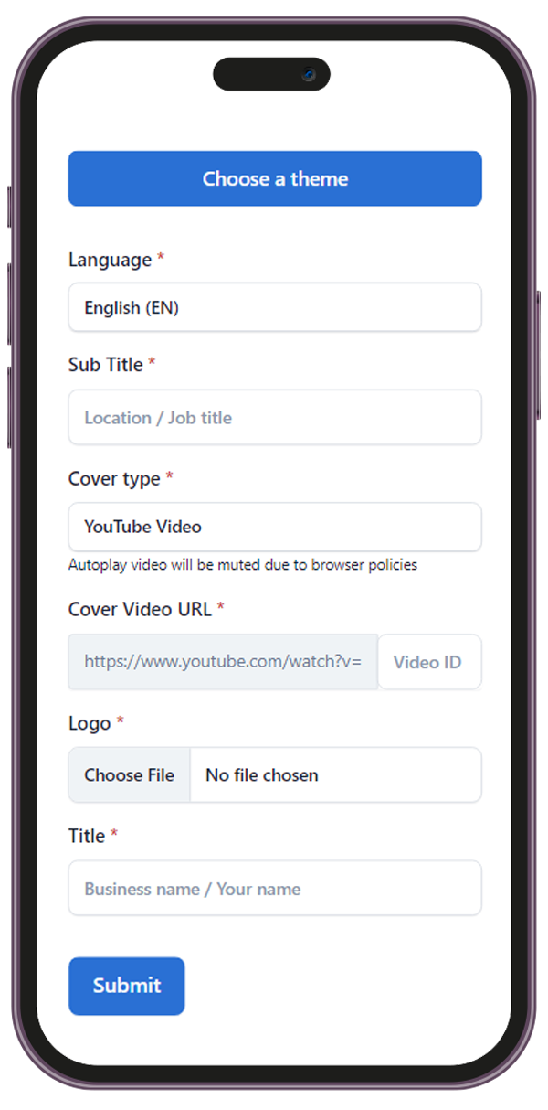Expand the Cover type YouTube Video dropdown

pos(275,527)
